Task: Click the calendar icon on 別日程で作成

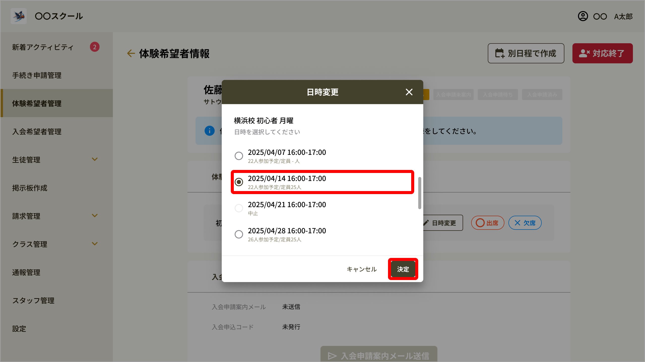Action: pos(500,53)
